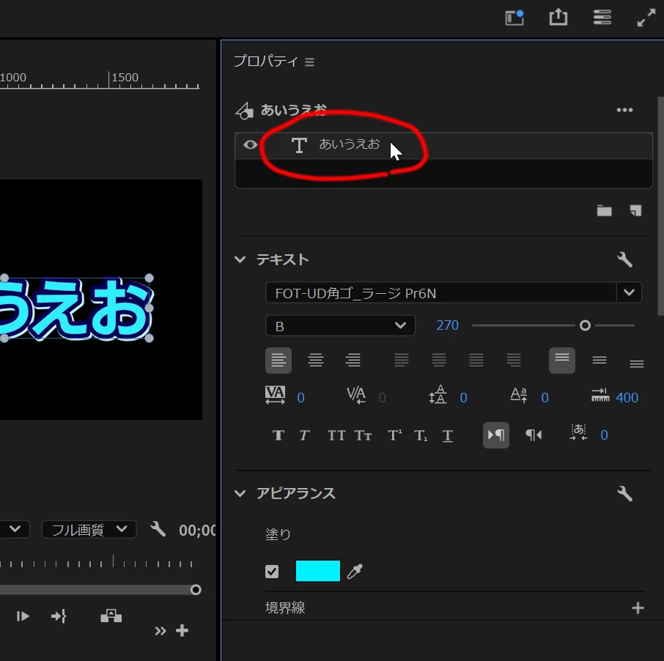Align text to middle vertically
Screen dimensions: 664x661
point(600,361)
